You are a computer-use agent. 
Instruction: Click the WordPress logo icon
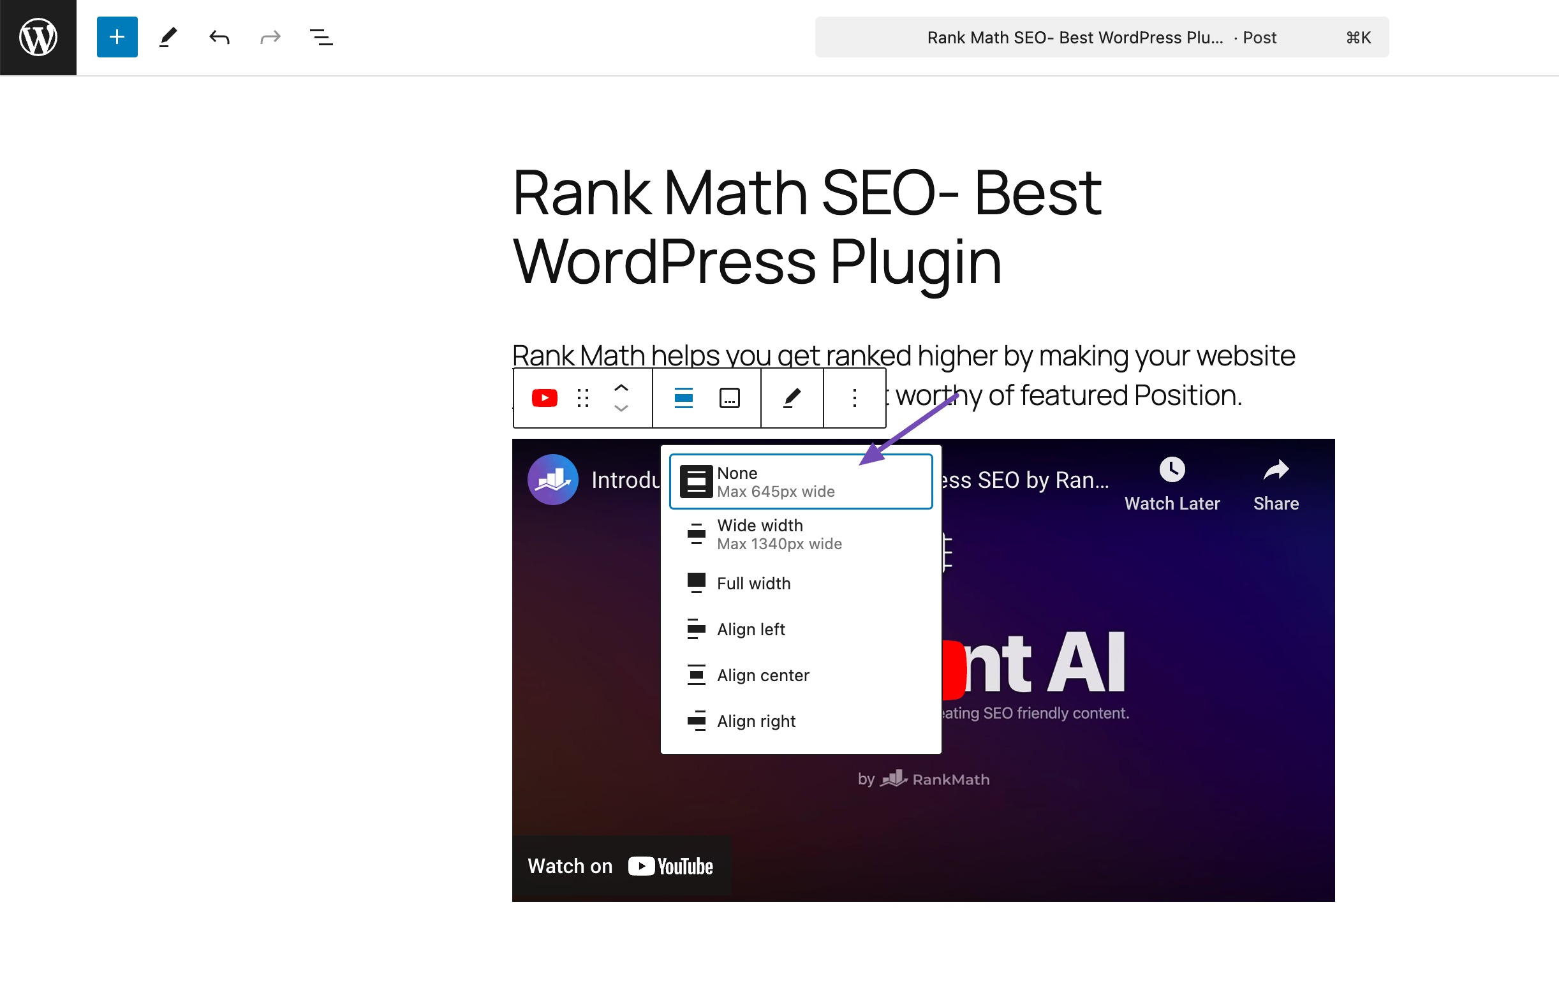38,38
